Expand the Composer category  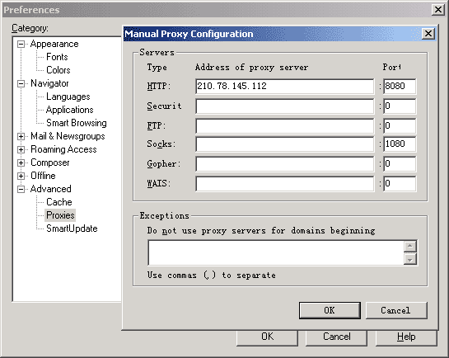[x=21, y=163]
